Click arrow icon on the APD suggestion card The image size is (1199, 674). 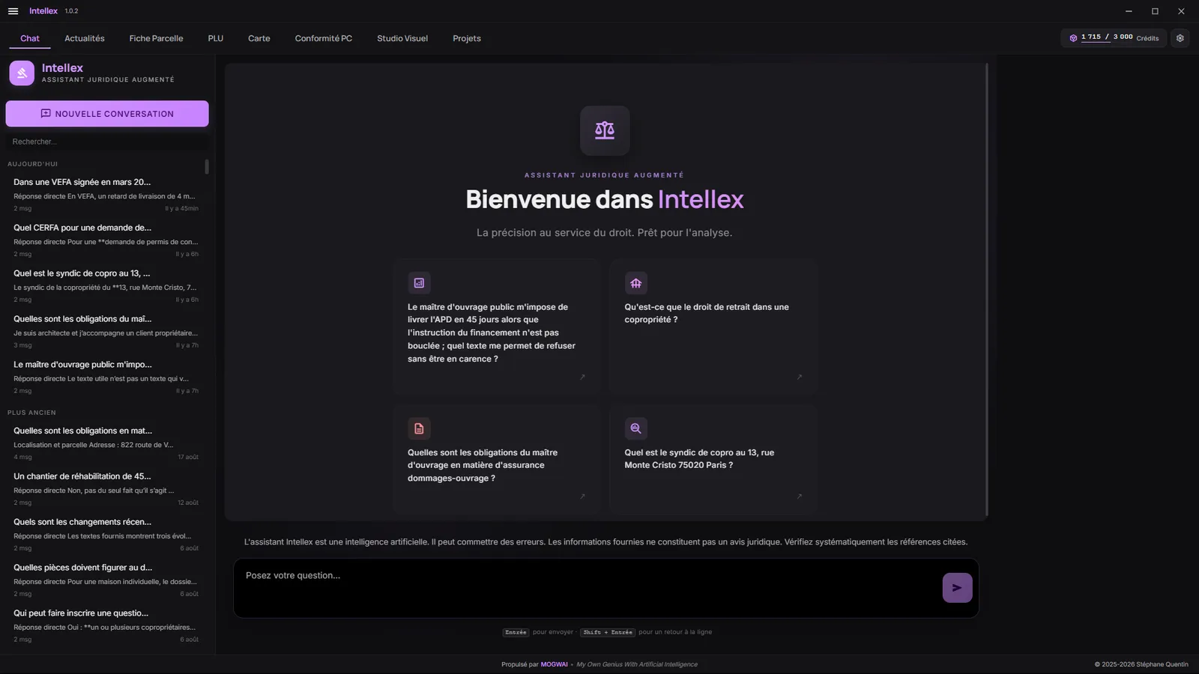tap(582, 377)
